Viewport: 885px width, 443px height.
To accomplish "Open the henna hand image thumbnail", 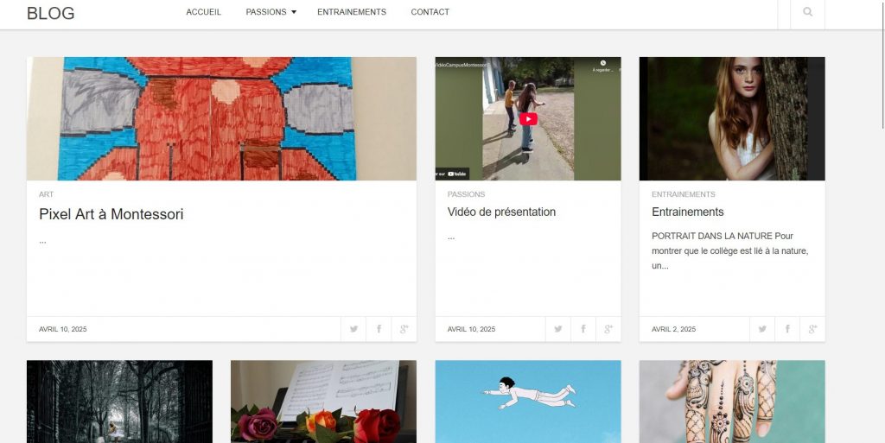I will 731,401.
